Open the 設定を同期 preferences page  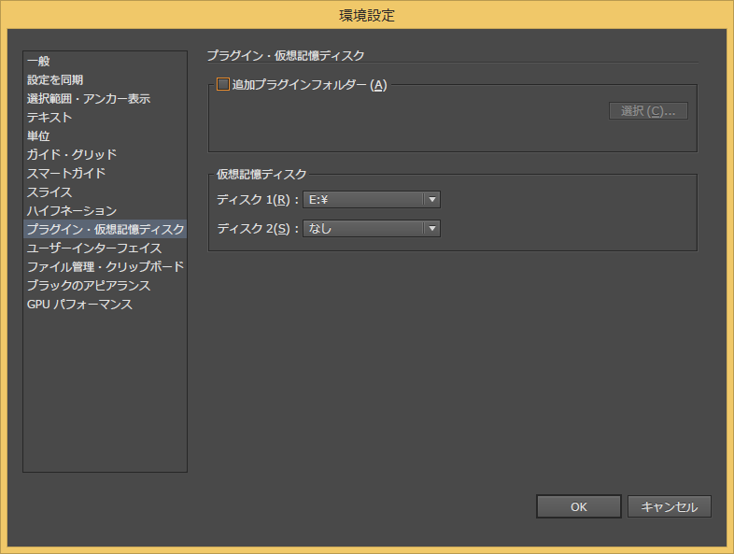pos(105,79)
